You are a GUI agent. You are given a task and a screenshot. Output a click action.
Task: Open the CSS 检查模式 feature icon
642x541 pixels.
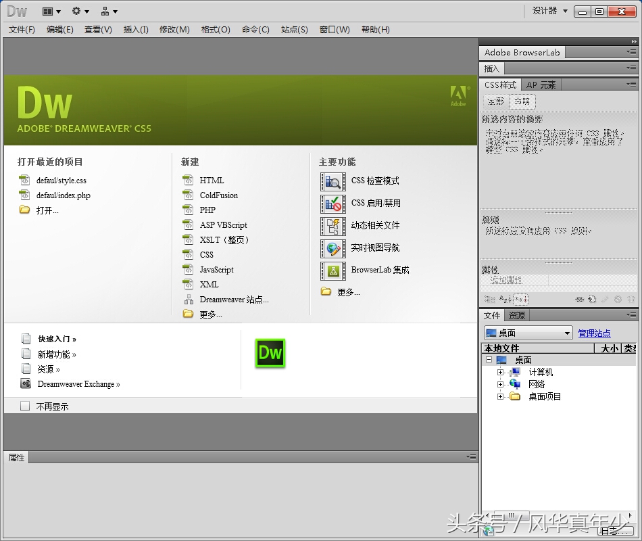click(333, 181)
